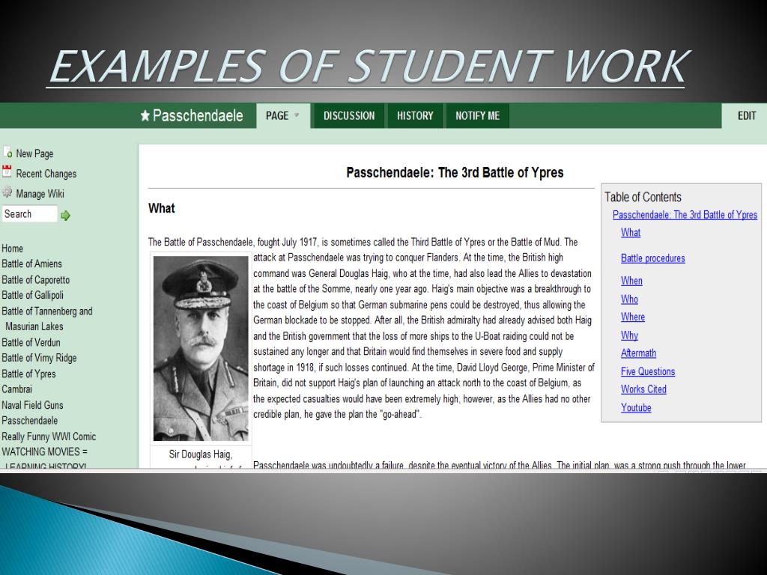Open the Recent Changes link
Viewport: 767px width, 575px height.
46,174
